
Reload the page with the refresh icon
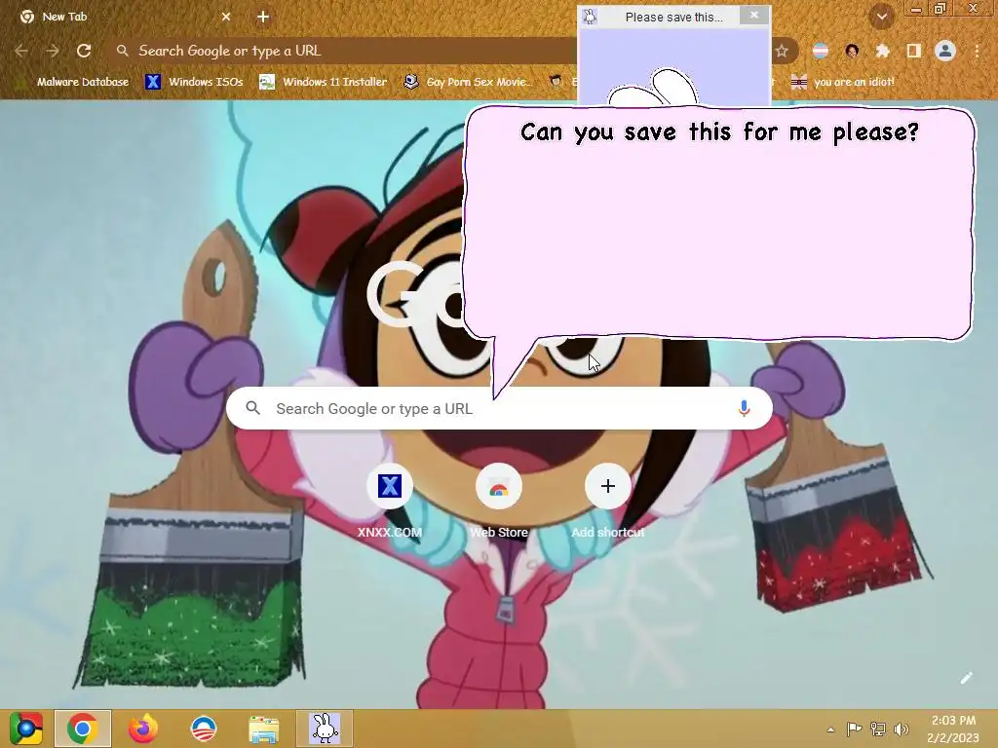click(84, 51)
